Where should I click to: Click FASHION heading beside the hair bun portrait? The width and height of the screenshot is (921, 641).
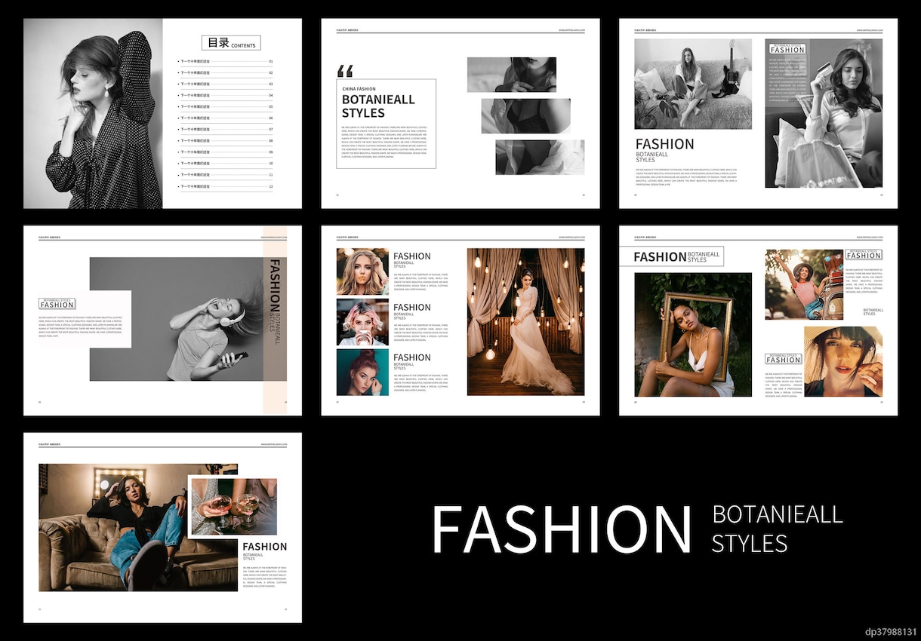(412, 357)
